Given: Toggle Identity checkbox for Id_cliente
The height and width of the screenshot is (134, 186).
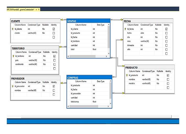Looking at the screenshot, I should [x=54, y=29].
